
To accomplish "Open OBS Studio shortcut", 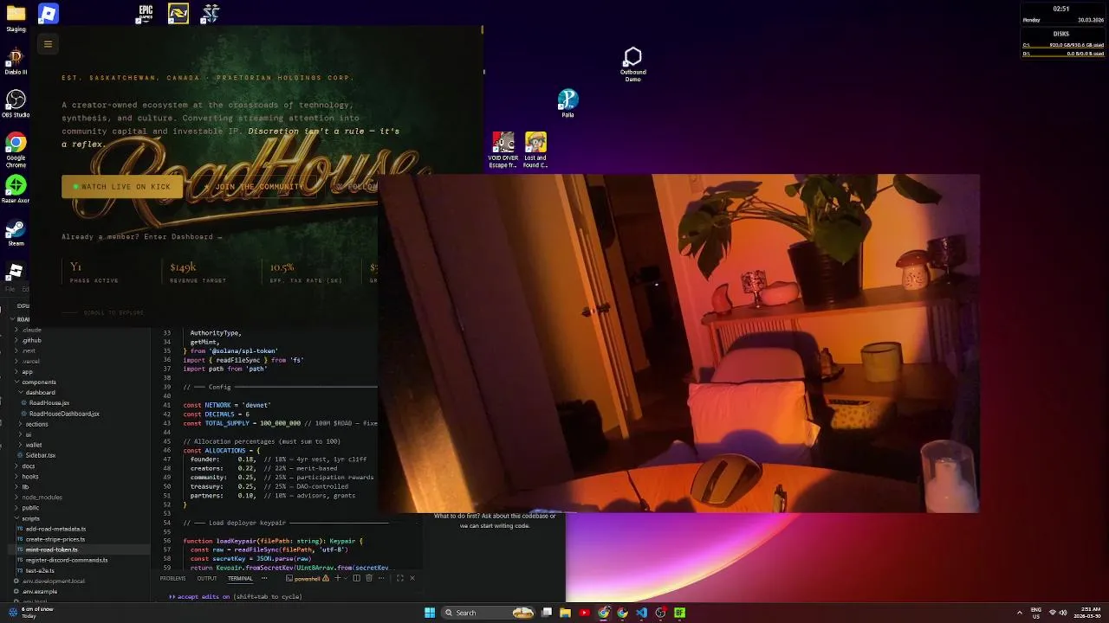I will (x=16, y=104).
